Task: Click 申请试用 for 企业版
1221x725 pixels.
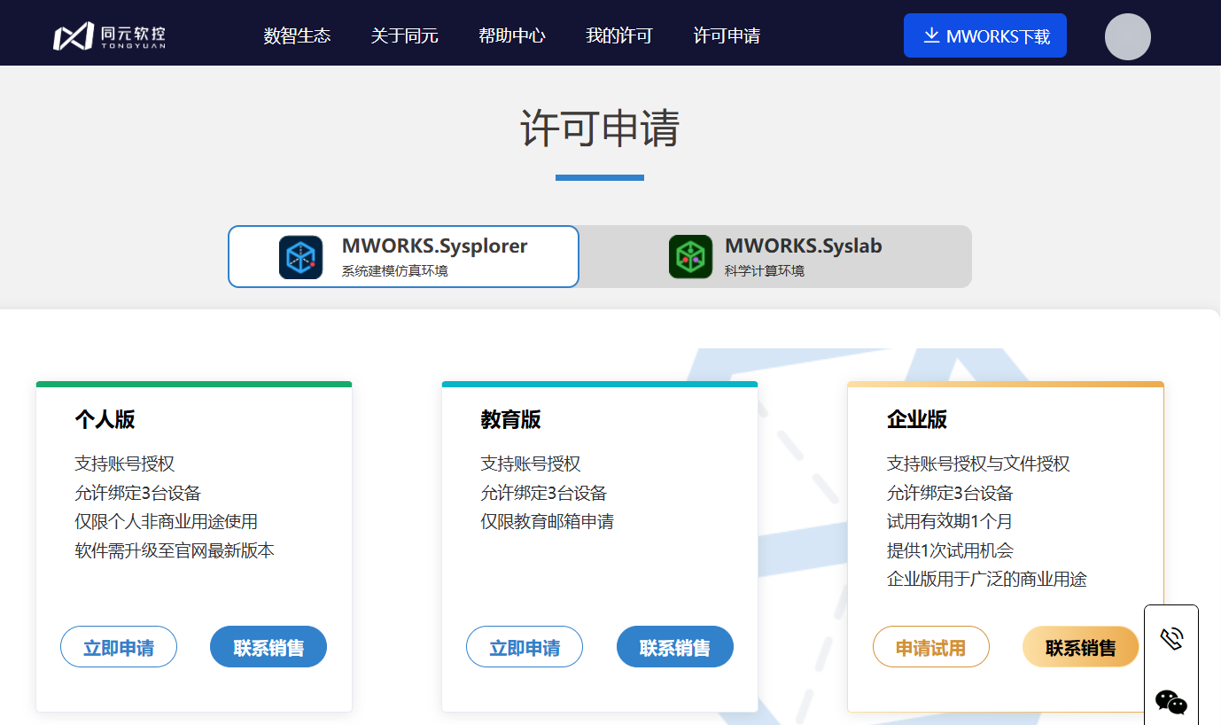Action: pos(930,647)
